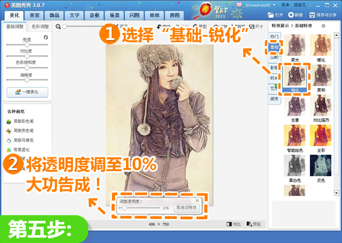Apply the 黑白色 black and white effect
The width and height of the screenshot is (342, 243).
click(x=295, y=165)
